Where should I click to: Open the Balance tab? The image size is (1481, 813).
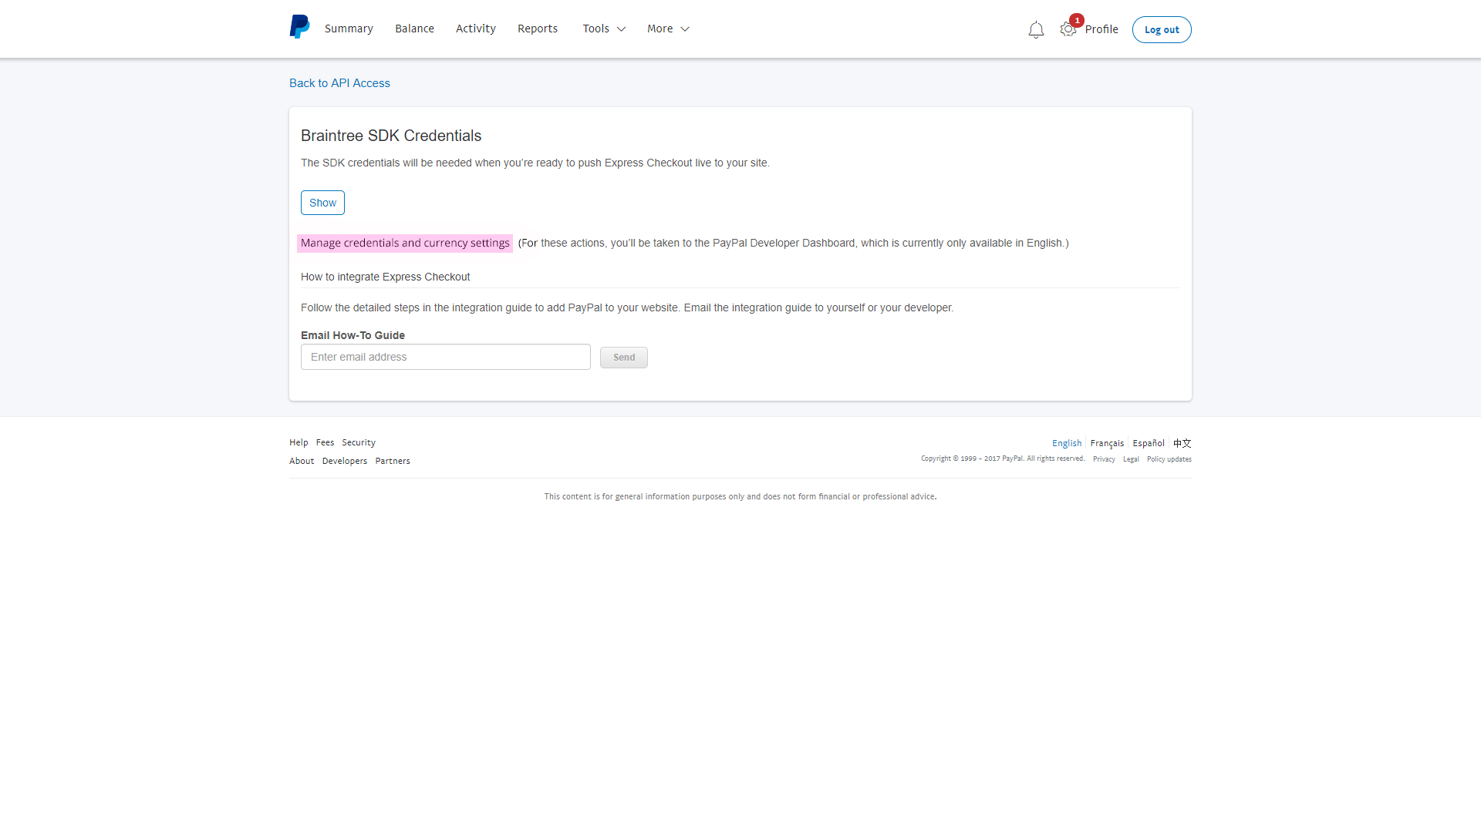[x=414, y=29]
